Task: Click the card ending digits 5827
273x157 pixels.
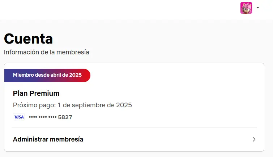Action: tap(65, 117)
